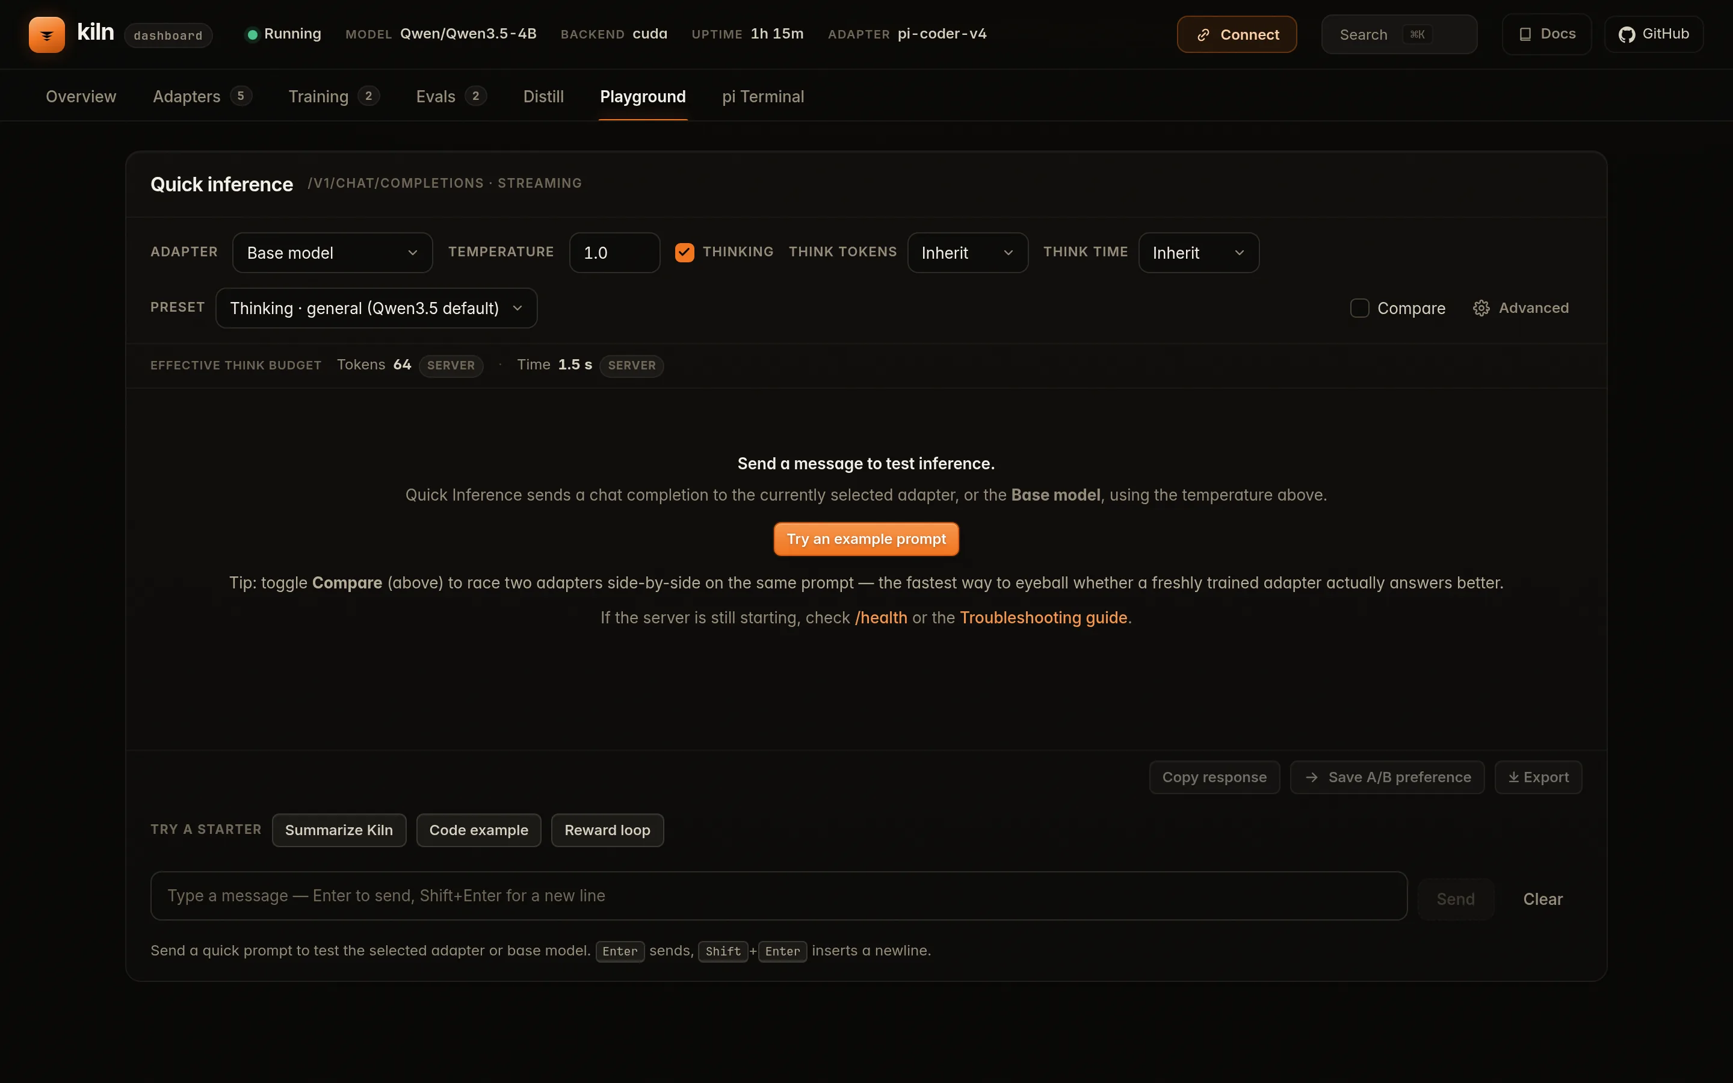Click the dashboard badge beside kiln

pyautogui.click(x=168, y=36)
